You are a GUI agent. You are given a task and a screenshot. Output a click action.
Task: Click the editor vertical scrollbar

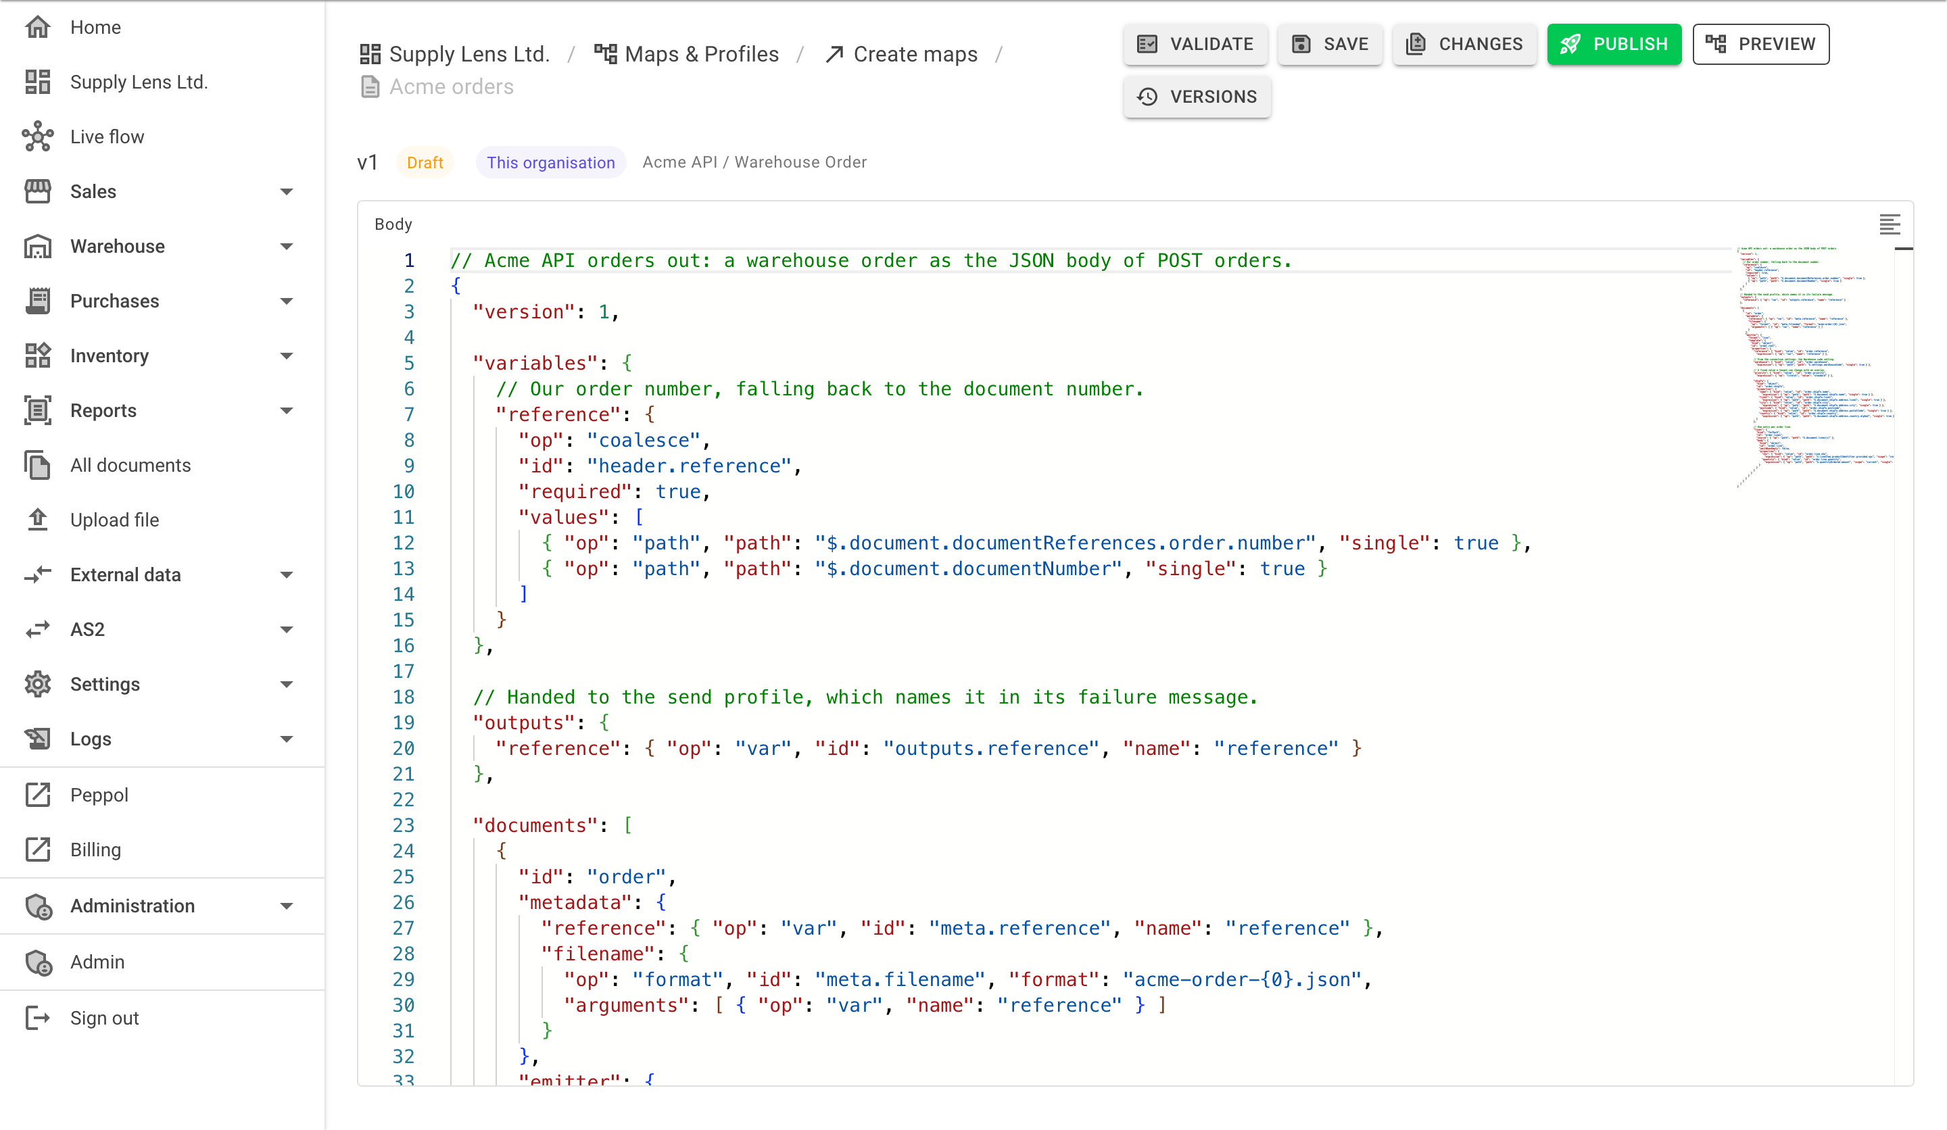point(1904,664)
